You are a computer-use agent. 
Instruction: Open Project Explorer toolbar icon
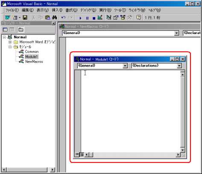tap(109, 17)
